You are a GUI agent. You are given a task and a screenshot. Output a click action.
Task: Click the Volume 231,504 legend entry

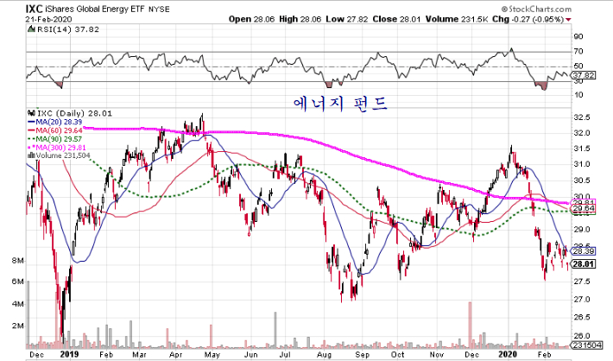tap(59, 155)
